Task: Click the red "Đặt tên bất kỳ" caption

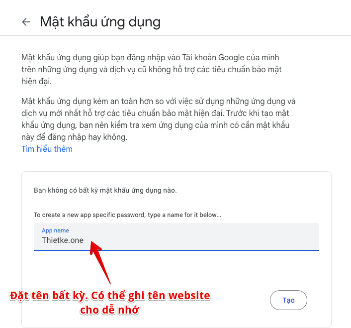Action: [49, 296]
